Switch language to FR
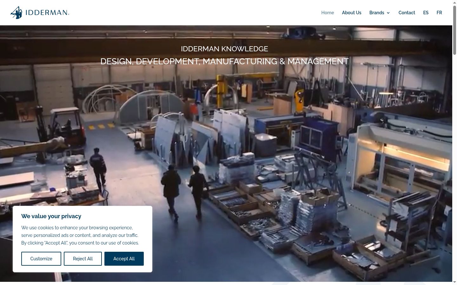The width and height of the screenshot is (457, 285). (x=439, y=13)
